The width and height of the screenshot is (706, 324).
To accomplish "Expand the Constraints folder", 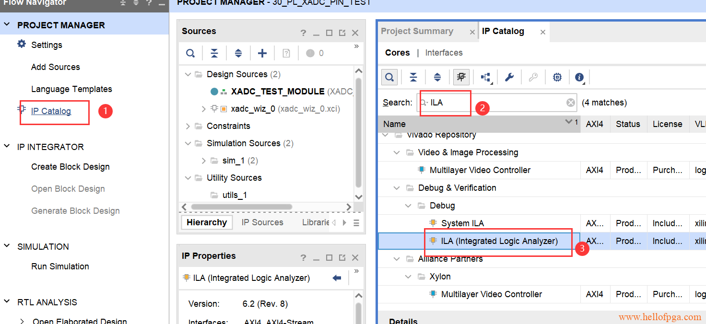I will pyautogui.click(x=188, y=126).
